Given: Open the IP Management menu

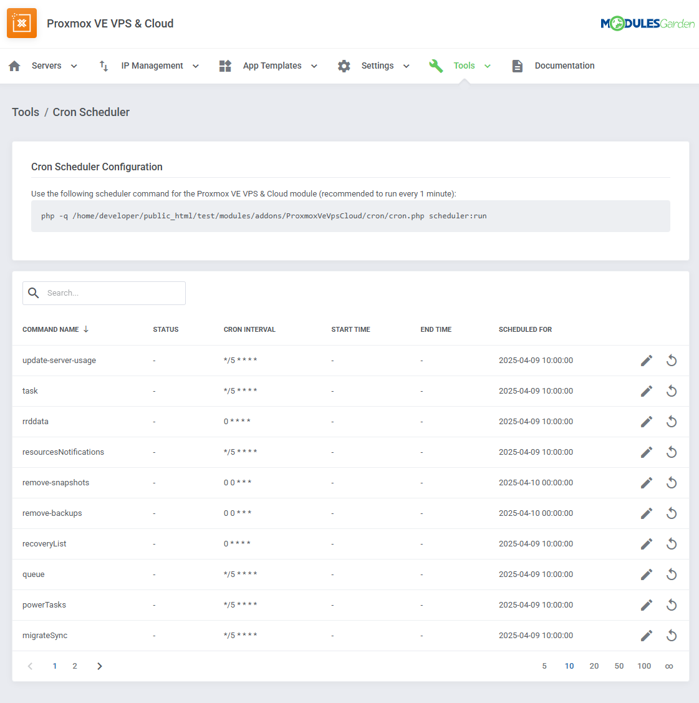Looking at the screenshot, I should pyautogui.click(x=152, y=66).
